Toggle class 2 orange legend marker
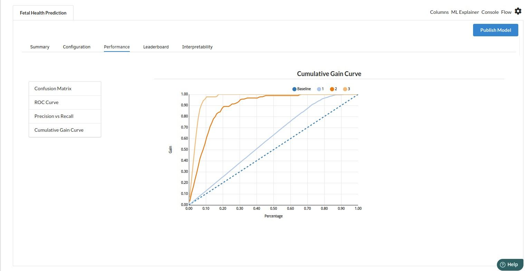Screen dimensions: 529x271 [332, 89]
